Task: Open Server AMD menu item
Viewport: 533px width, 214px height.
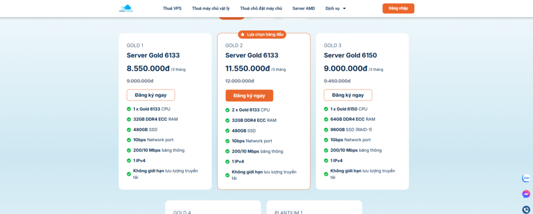Action: click(303, 8)
